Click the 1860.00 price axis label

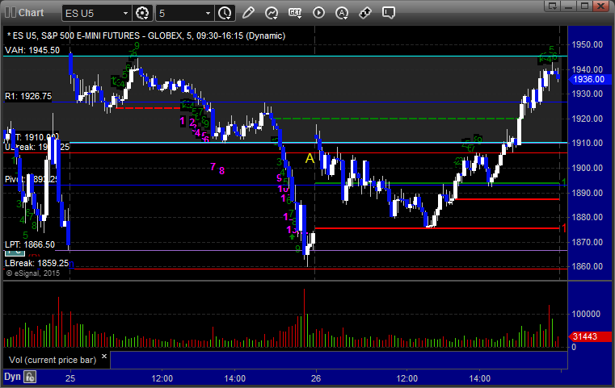click(588, 266)
